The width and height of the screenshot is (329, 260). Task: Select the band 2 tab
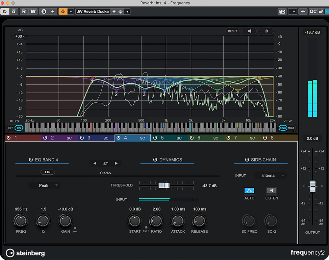[x=53, y=138]
